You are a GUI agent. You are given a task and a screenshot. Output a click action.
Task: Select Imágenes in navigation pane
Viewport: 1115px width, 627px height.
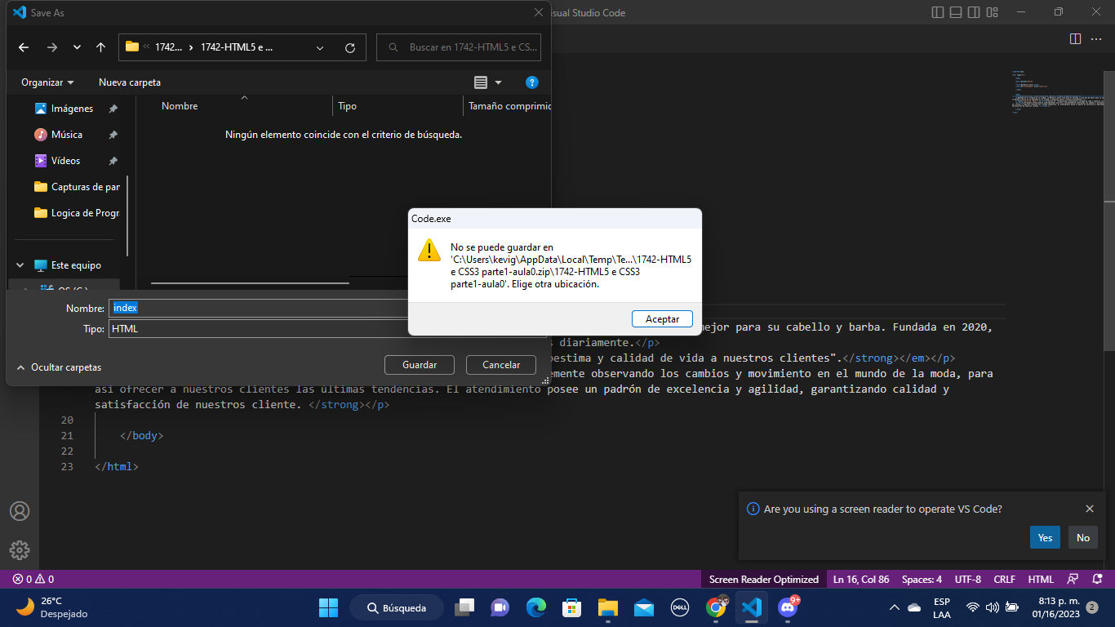[72, 109]
